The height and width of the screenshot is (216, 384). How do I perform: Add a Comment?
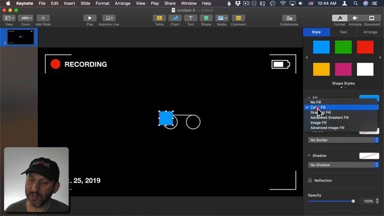[238, 18]
